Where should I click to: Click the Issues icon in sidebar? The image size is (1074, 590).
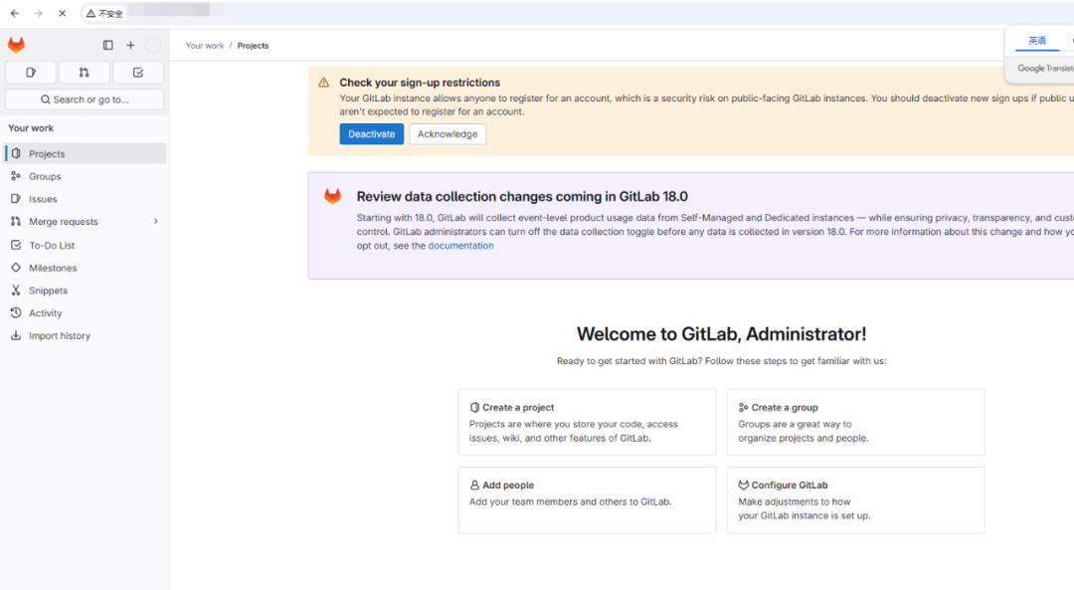16,199
